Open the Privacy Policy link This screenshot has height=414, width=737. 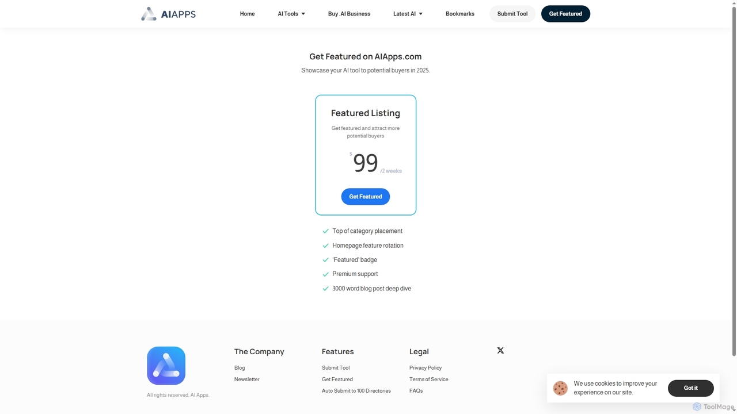point(426,368)
